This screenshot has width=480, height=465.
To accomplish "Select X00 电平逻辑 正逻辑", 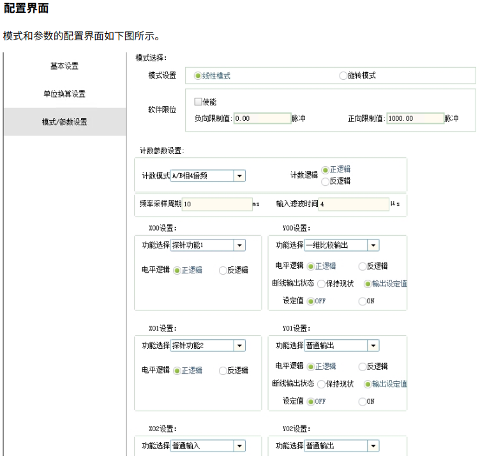I will pos(177,270).
